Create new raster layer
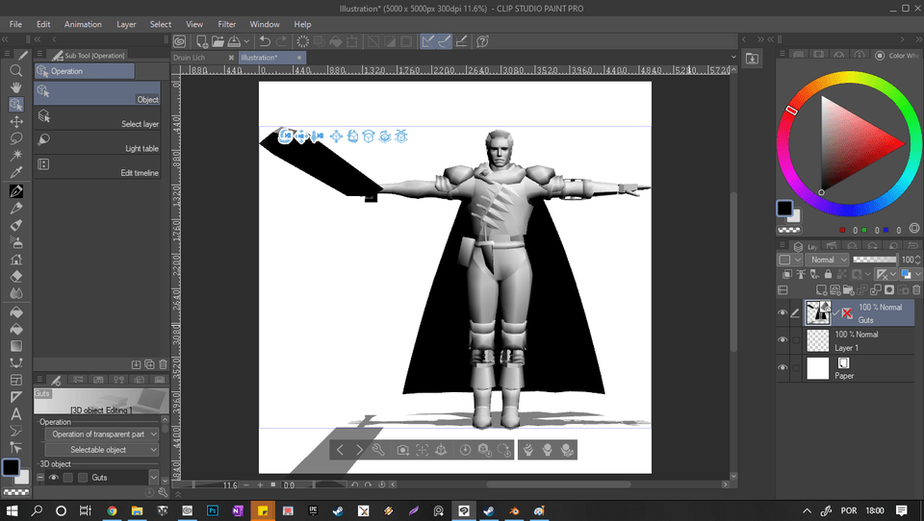This screenshot has width=924, height=521. coord(821,289)
